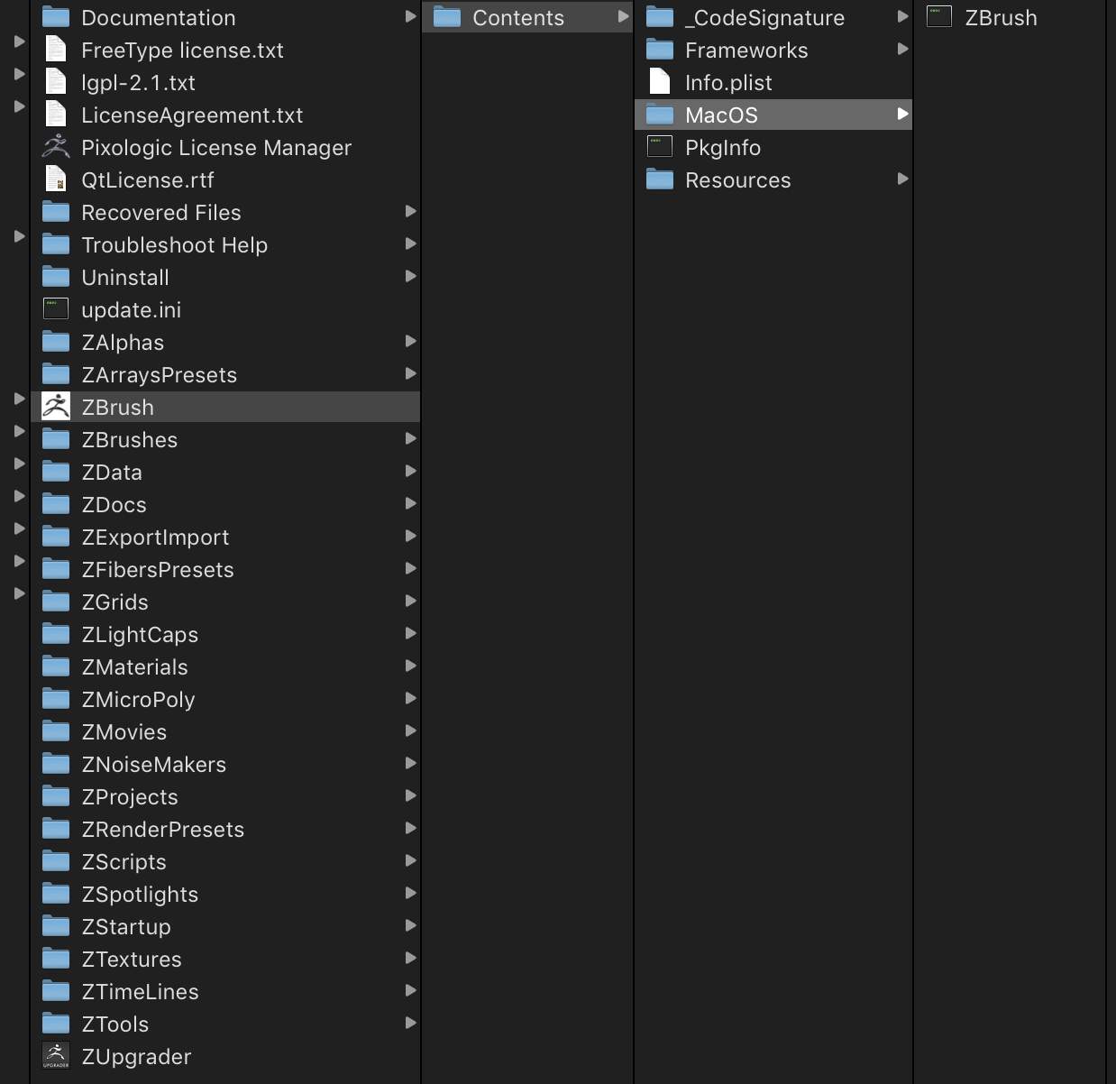Screen dimensions: 1116x1084
Task: Open the Documentation folder
Action: pos(158,17)
